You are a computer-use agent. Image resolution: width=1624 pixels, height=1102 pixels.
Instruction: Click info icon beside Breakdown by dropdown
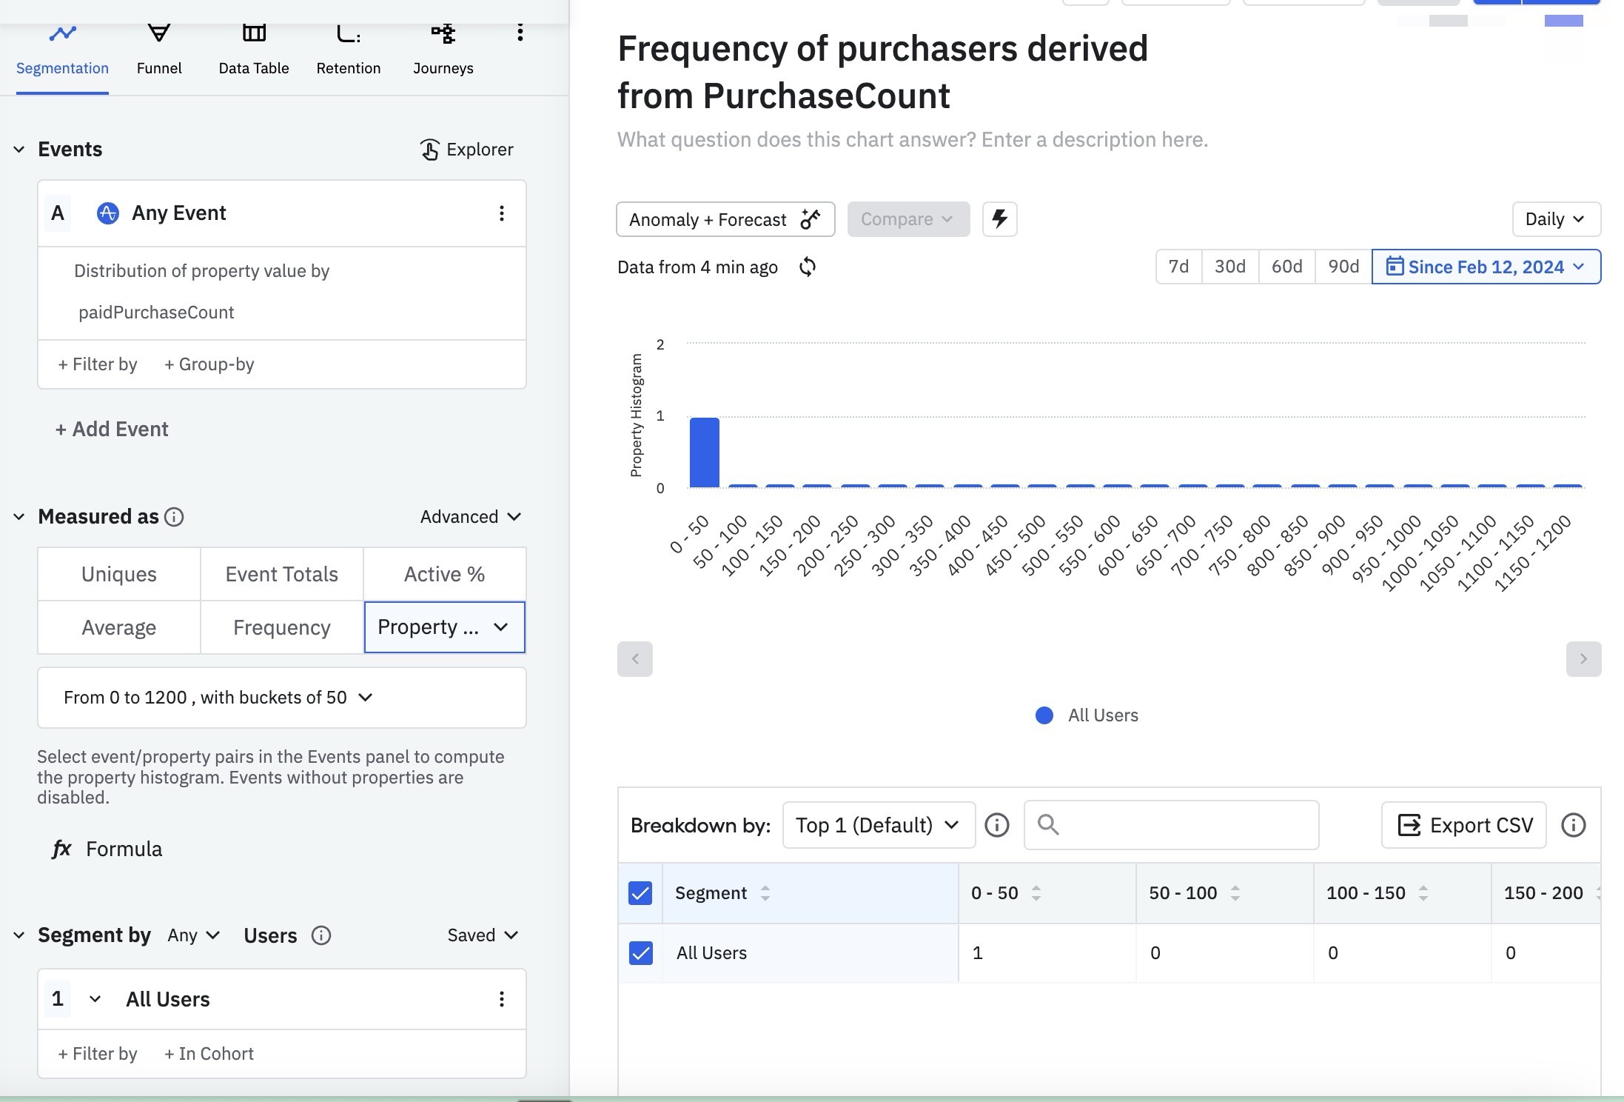click(996, 825)
